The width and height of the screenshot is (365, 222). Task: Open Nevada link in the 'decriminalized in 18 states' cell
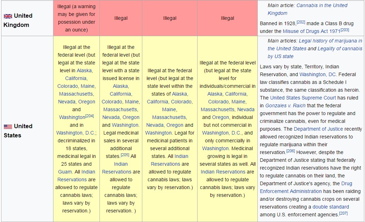pos(67,102)
